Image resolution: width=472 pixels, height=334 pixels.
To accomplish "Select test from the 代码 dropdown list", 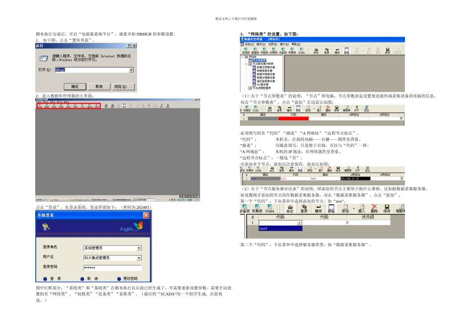I will click(x=280, y=229).
